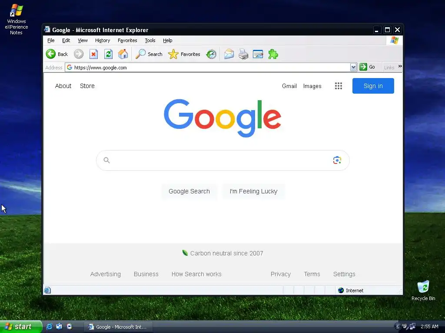Refresh the page with the green arrows icon
The width and height of the screenshot is (445, 333).
tap(108, 54)
